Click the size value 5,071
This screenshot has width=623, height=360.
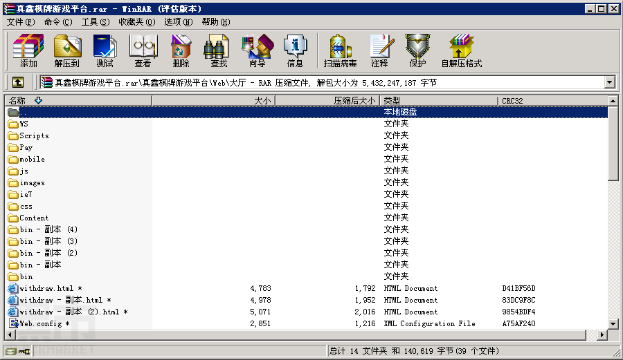point(260,312)
